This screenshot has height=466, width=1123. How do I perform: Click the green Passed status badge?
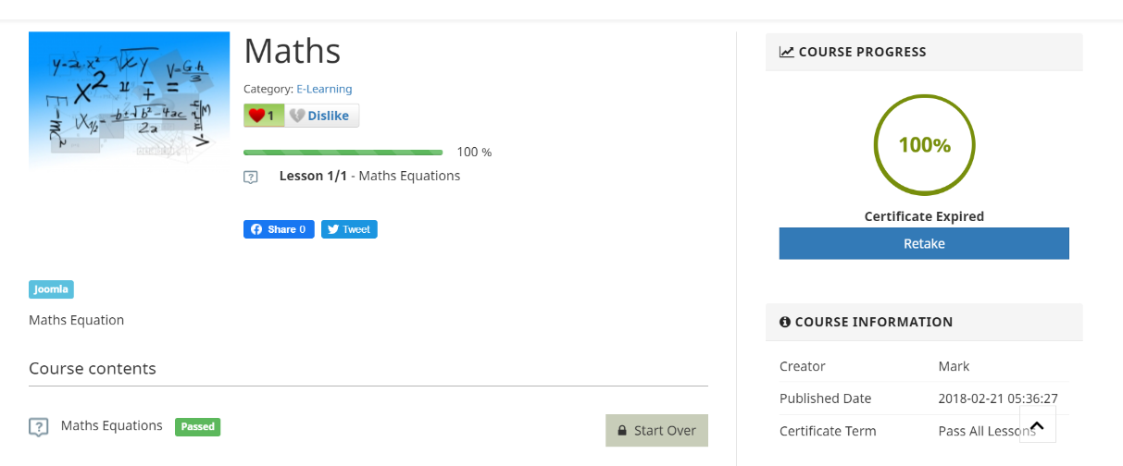[x=197, y=427]
